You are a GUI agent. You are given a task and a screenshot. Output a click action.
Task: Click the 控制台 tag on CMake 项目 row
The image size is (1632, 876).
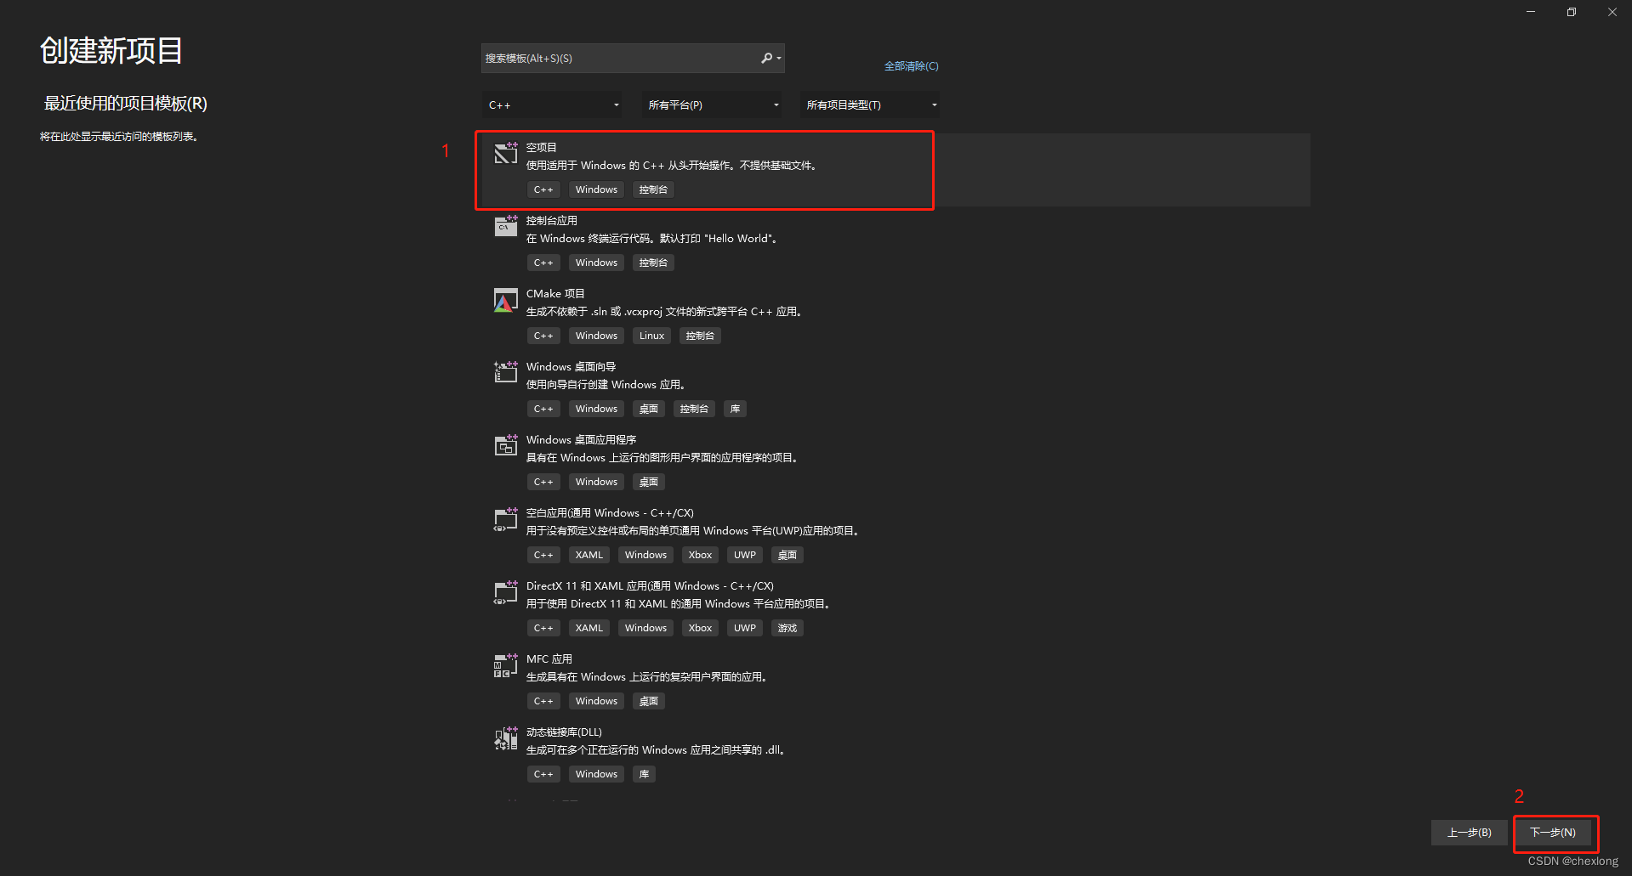pos(700,336)
